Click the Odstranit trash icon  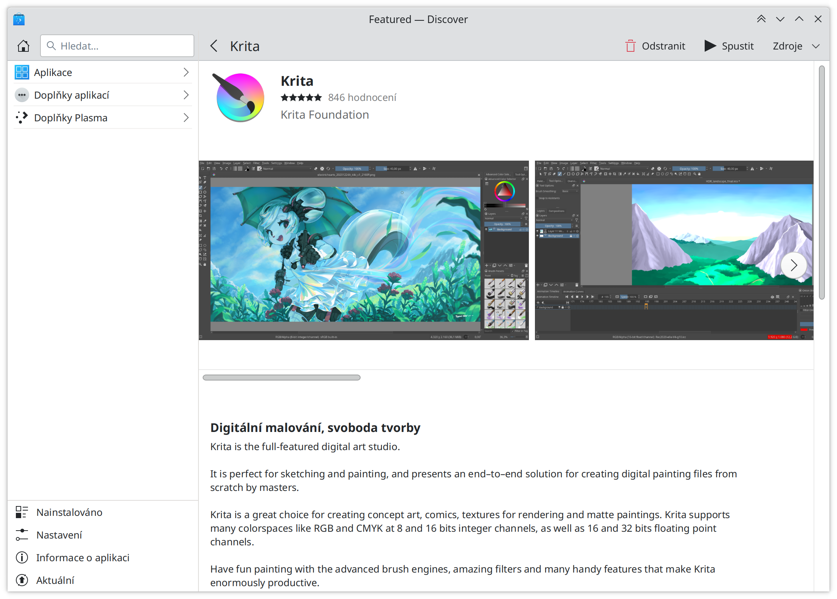(630, 46)
